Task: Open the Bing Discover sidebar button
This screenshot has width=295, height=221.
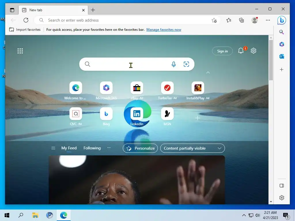Action: pos(282,20)
